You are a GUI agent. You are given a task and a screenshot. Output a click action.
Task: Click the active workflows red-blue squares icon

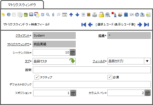point(114,15)
